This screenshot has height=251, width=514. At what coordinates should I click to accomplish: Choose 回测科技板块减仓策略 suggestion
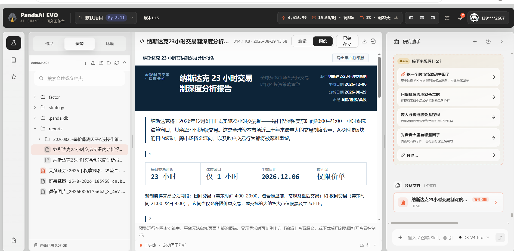pos(448,97)
